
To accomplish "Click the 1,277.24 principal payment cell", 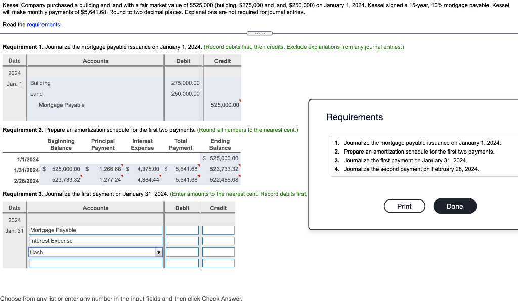I will 110,180.
